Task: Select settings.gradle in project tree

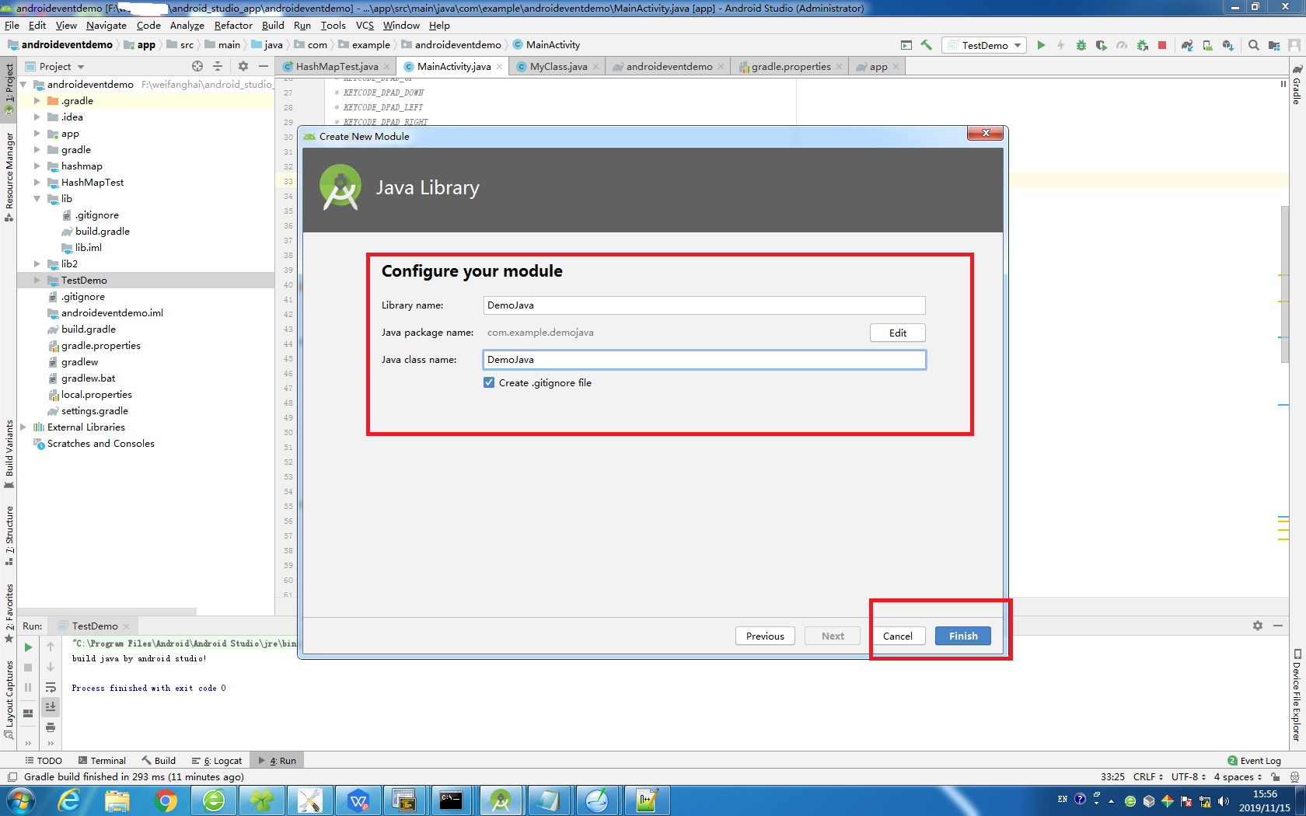Action: [88, 411]
